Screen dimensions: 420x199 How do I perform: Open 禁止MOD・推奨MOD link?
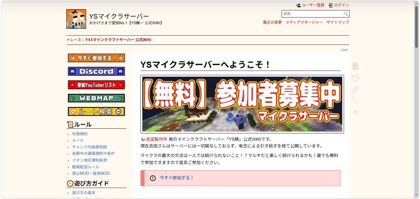click(x=91, y=173)
